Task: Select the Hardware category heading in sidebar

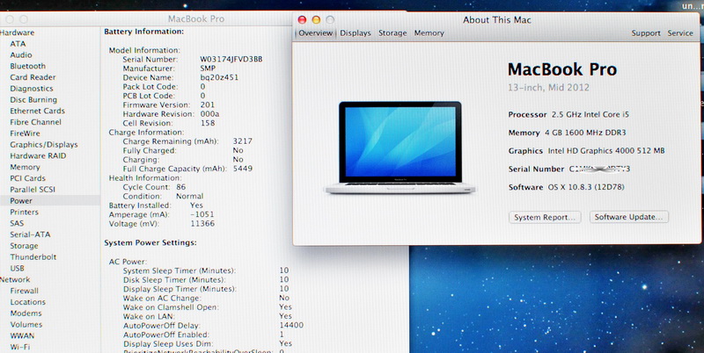Action: click(x=17, y=32)
